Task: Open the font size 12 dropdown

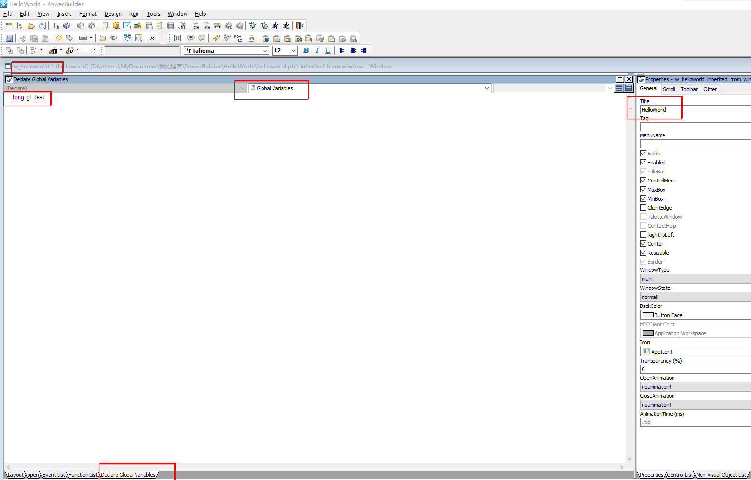Action: click(x=293, y=51)
